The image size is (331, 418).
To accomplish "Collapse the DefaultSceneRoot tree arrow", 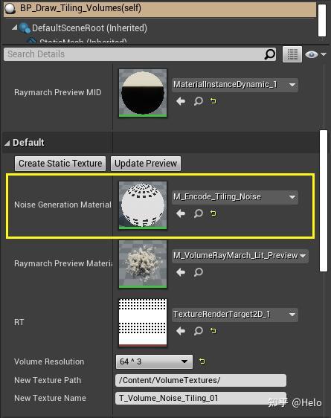I will pyautogui.click(x=15, y=28).
